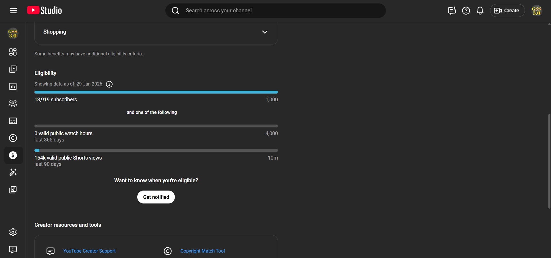Click the Create button
This screenshot has width=551, height=258.
click(x=507, y=11)
